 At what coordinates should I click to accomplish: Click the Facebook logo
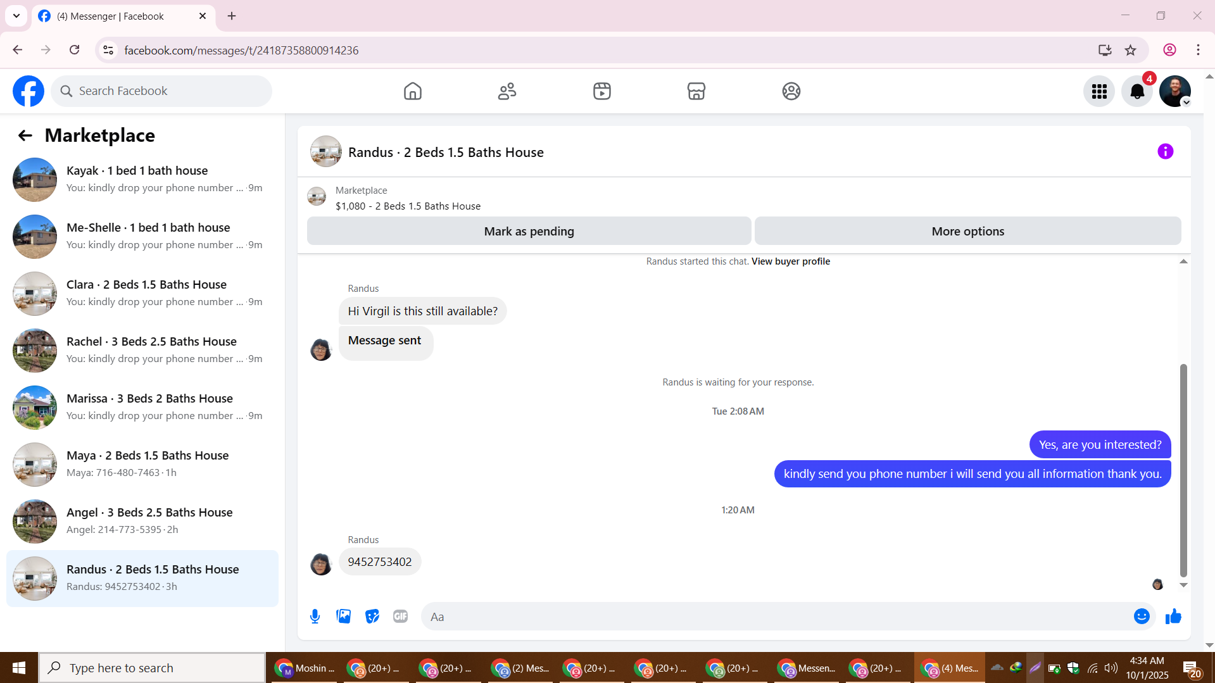pos(28,91)
